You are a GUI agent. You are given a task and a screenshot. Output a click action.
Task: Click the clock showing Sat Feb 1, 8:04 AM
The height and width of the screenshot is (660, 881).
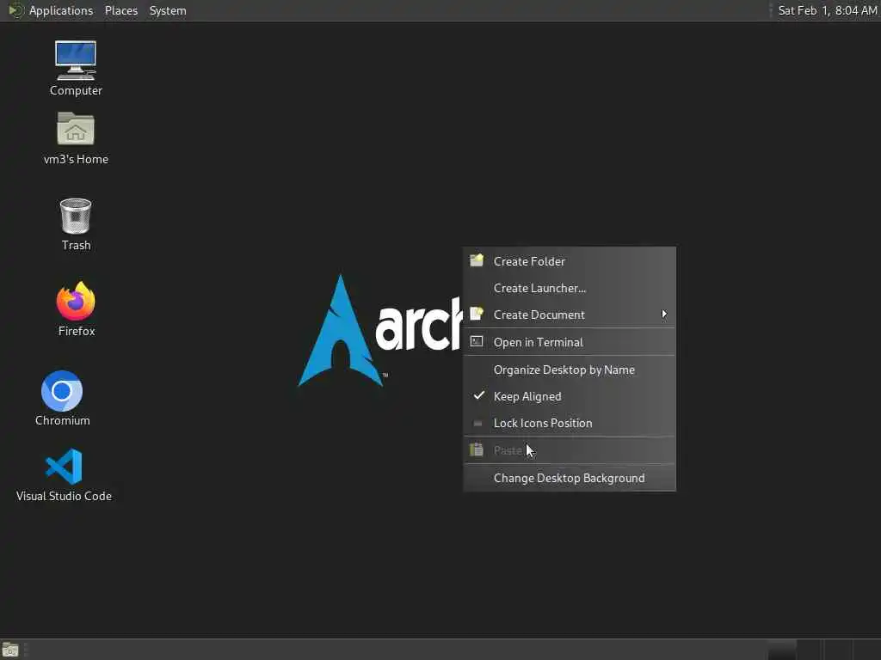point(827,10)
